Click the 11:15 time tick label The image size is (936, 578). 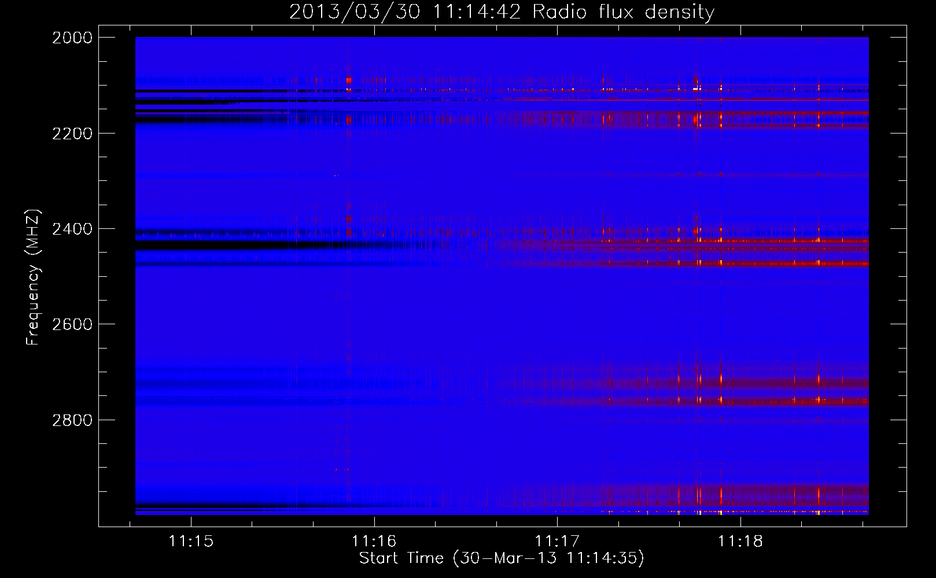(191, 541)
